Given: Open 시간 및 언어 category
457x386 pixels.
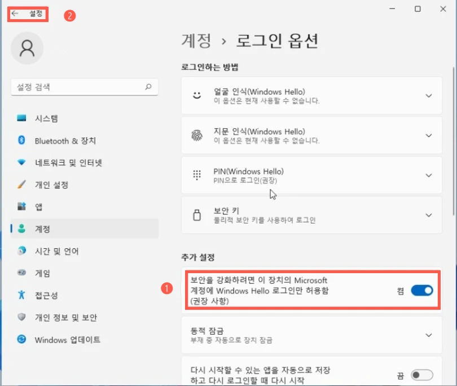Looking at the screenshot, I should (x=85, y=251).
